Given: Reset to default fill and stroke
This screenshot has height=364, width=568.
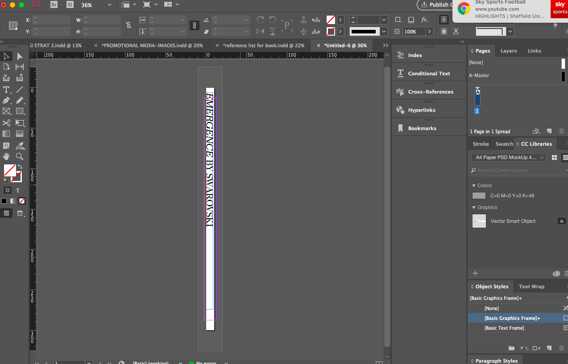Looking at the screenshot, I should (5, 180).
